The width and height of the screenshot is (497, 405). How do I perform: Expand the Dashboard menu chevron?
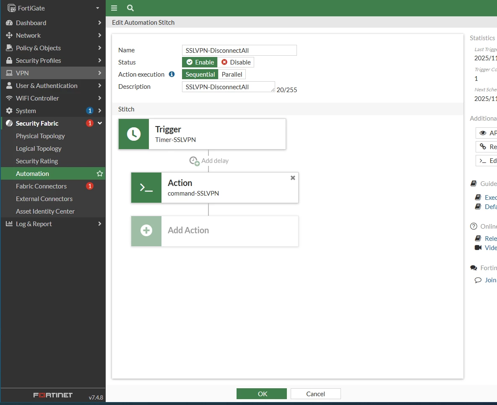pos(99,23)
